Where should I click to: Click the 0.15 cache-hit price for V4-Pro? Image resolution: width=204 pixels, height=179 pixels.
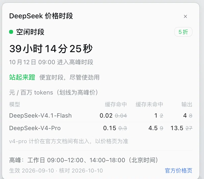coord(110,128)
